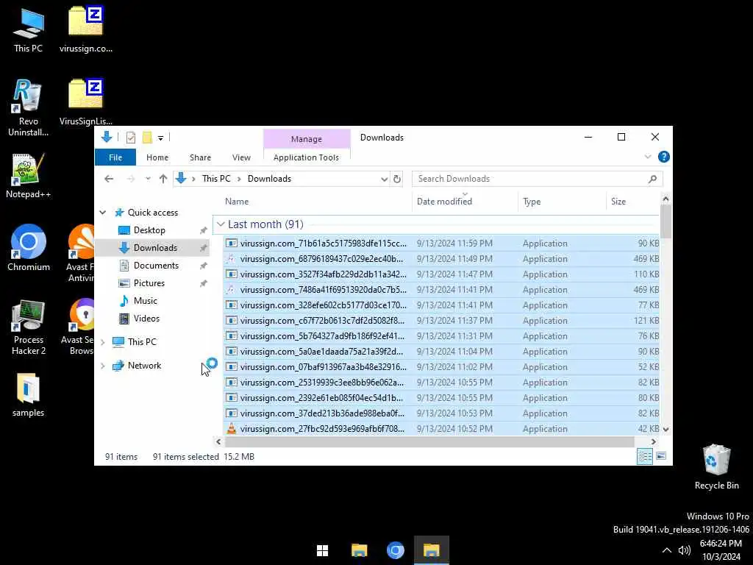
Task: Switch to Details view layout button
Action: coord(644,456)
